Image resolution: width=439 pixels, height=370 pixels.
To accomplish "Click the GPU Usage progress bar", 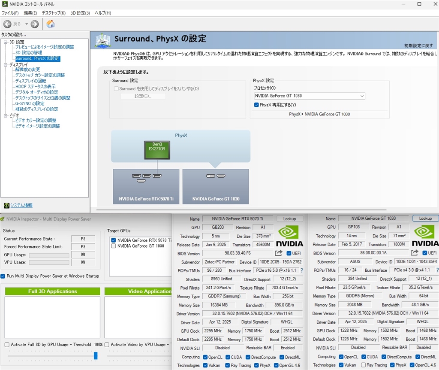I will pos(49,255).
